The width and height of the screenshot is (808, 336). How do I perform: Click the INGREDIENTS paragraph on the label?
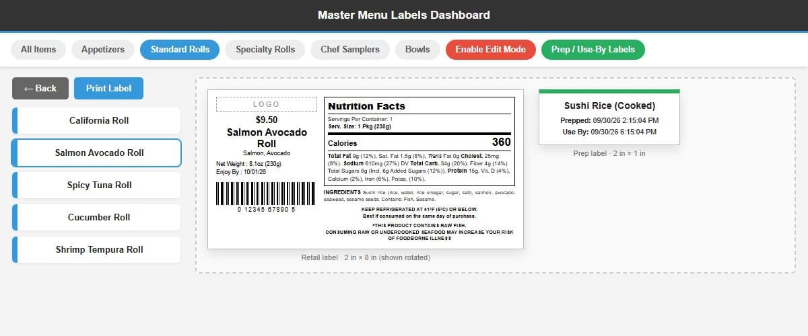click(x=419, y=196)
